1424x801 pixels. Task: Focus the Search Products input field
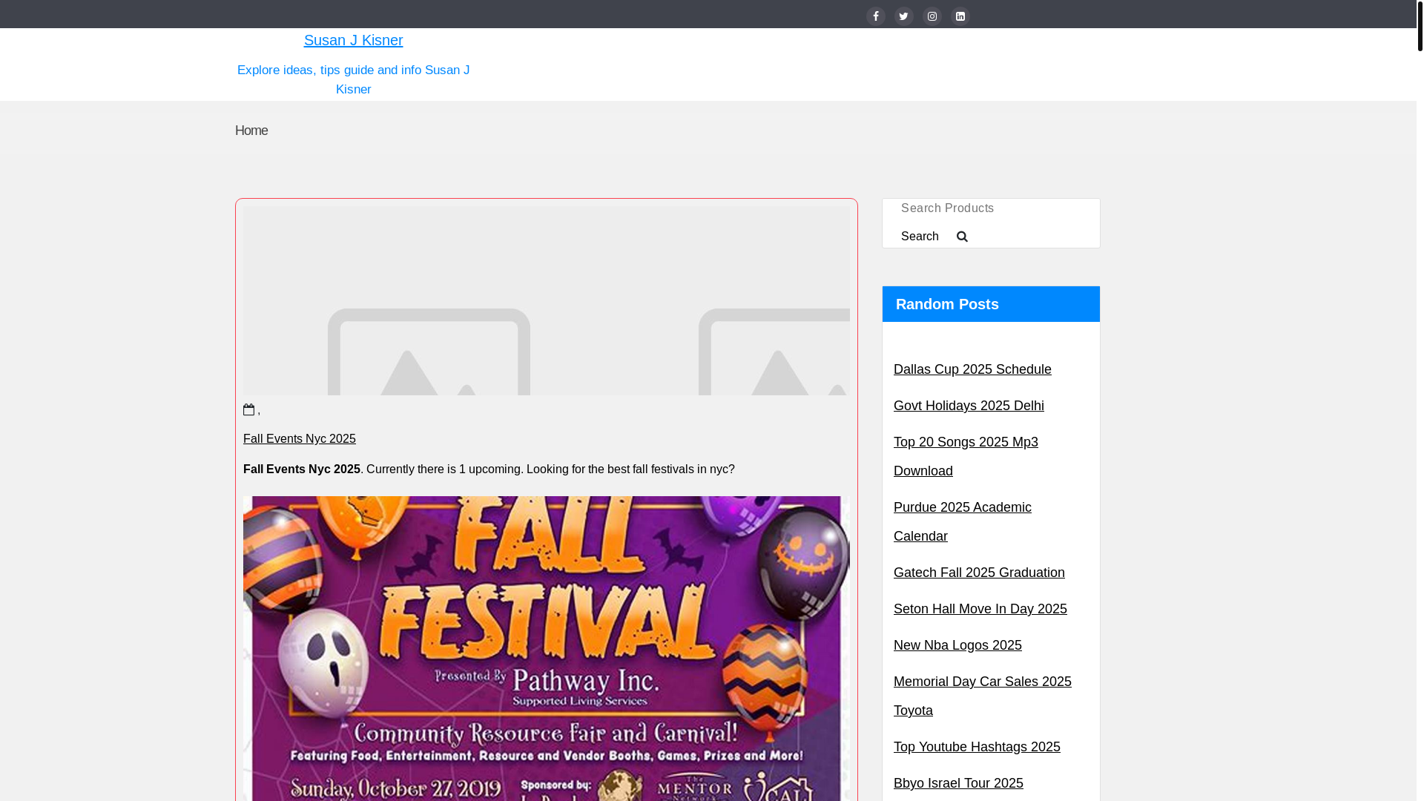[991, 208]
